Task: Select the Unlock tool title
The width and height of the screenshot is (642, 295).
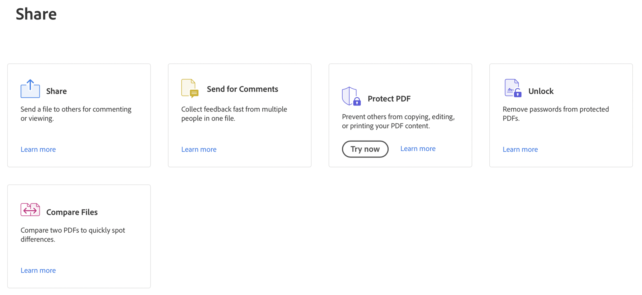Action: [x=541, y=91]
